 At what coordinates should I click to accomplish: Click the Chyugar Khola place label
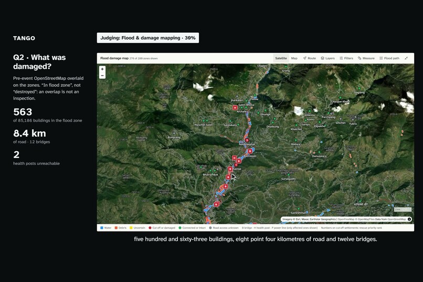coord(340,101)
